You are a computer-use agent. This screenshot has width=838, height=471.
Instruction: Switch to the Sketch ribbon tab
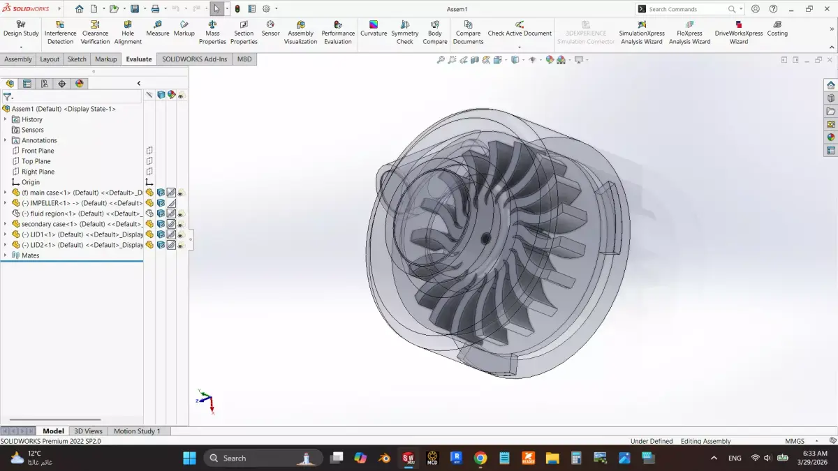pos(77,59)
